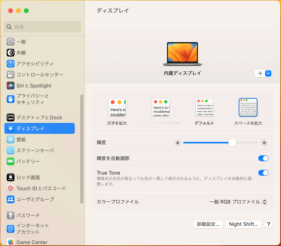Expand the blue chevron next to plus
281x246 pixels.
click(268, 73)
